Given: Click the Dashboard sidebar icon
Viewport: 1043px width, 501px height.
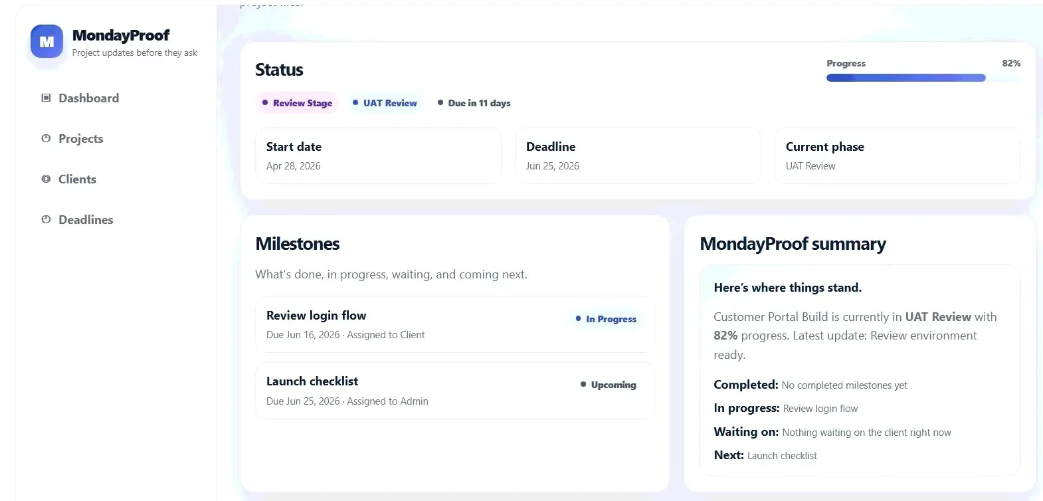Looking at the screenshot, I should click(46, 98).
